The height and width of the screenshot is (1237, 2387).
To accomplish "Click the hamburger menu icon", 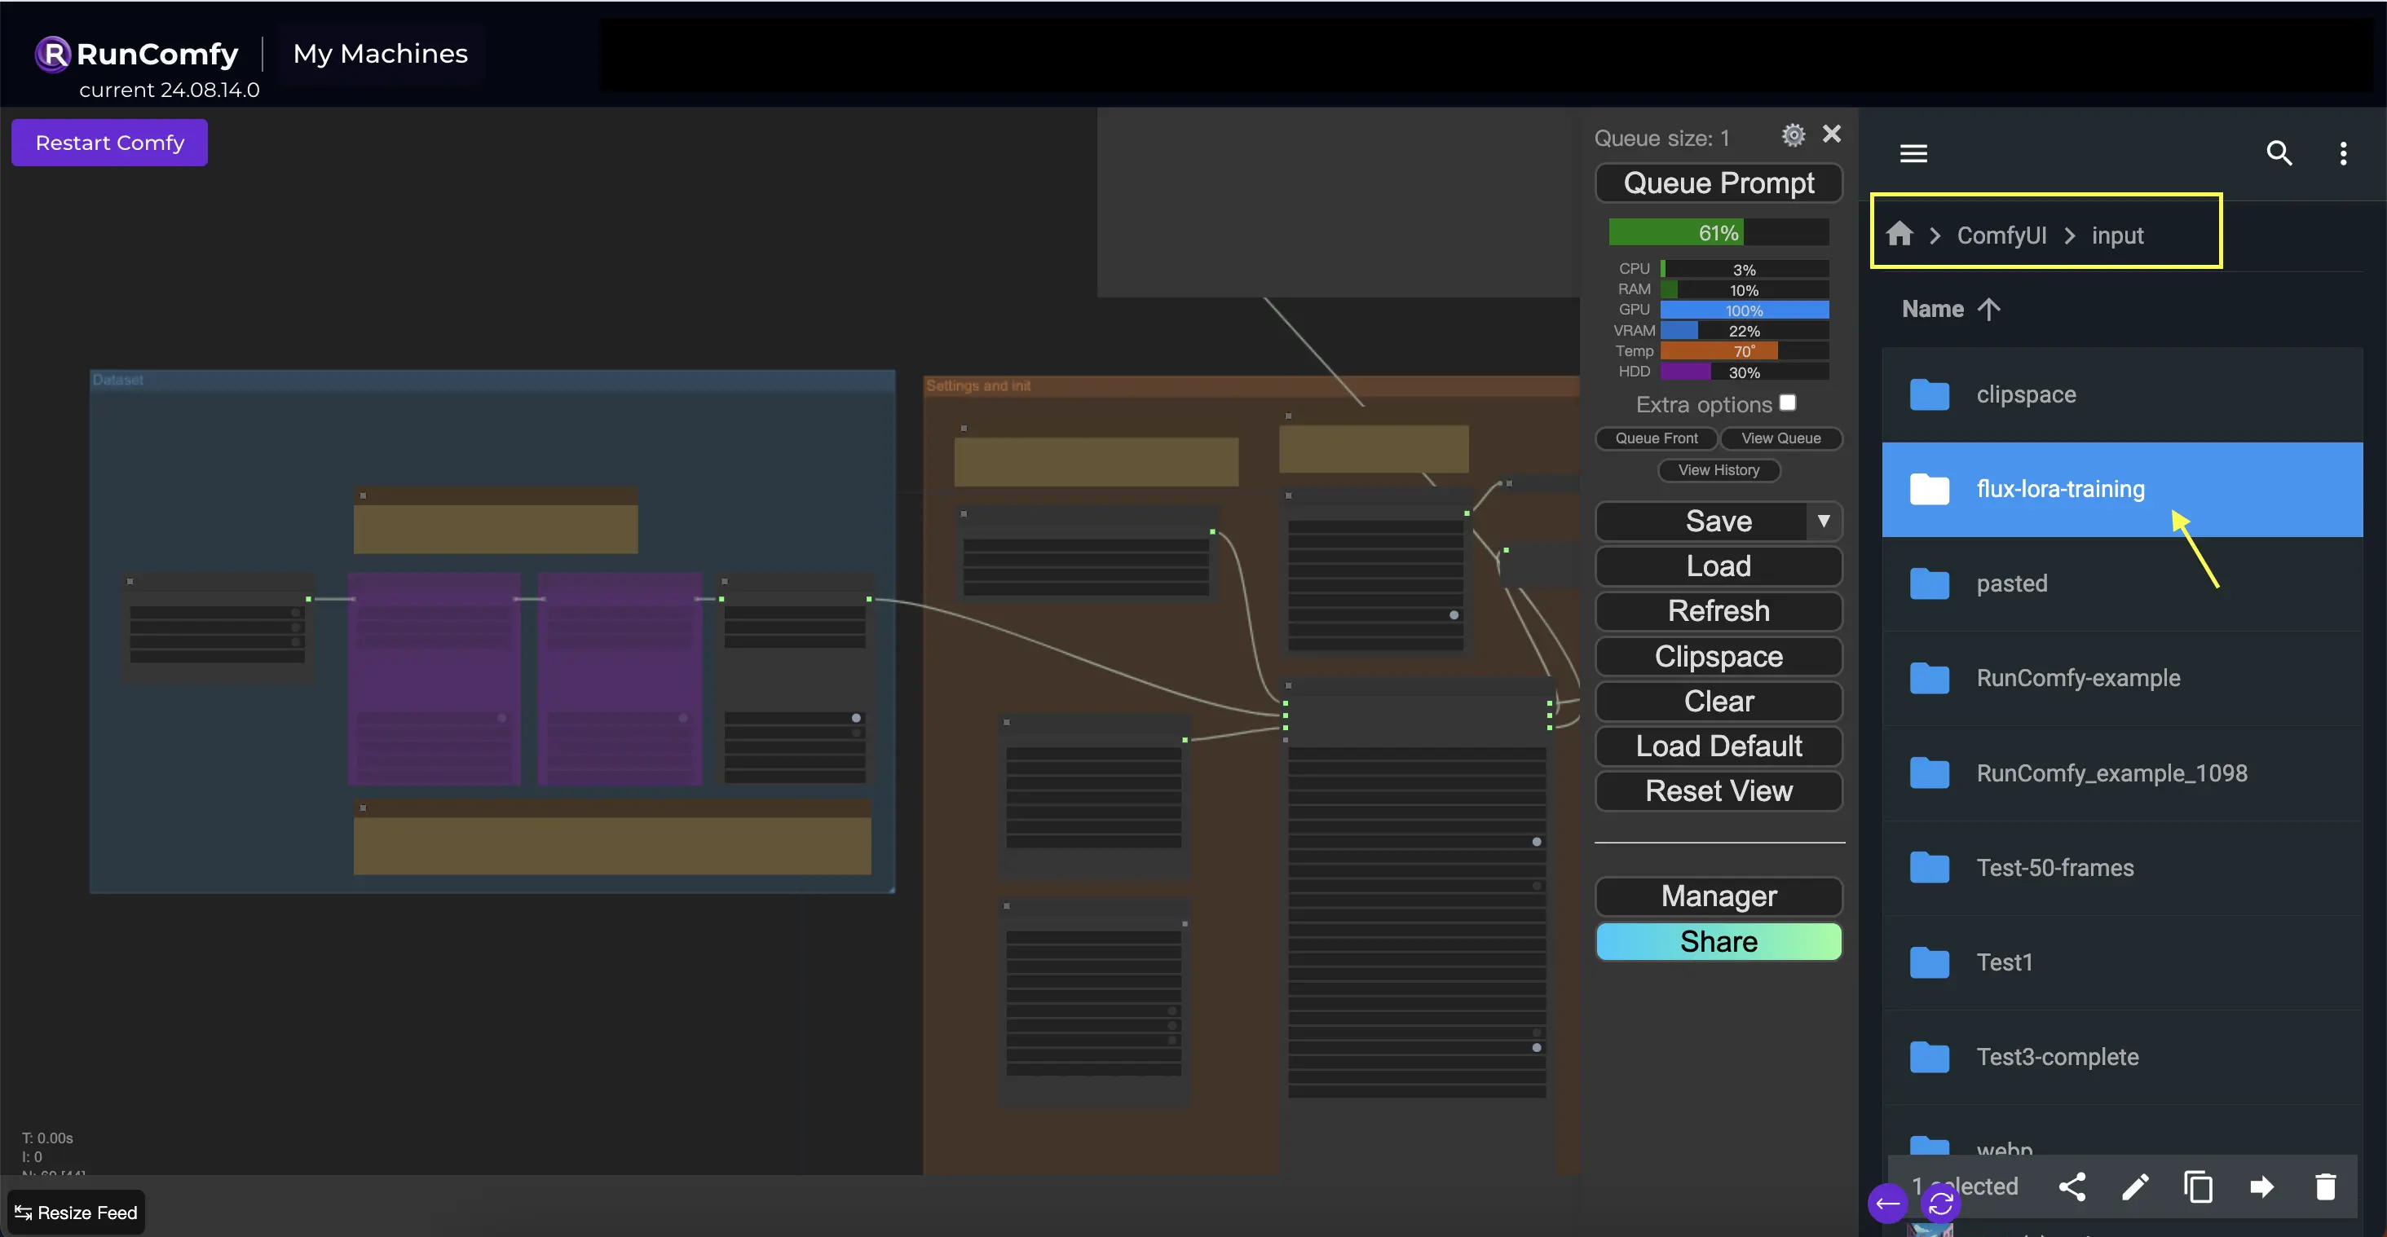I will point(1913,153).
